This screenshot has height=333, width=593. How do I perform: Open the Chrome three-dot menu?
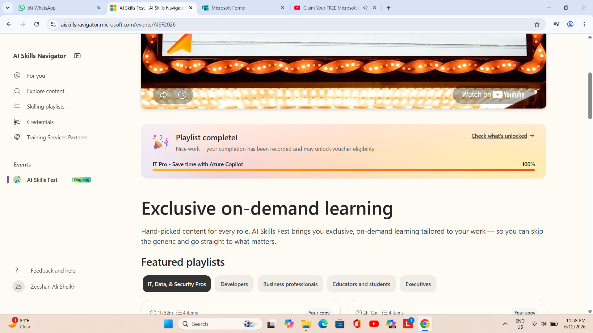[584, 24]
